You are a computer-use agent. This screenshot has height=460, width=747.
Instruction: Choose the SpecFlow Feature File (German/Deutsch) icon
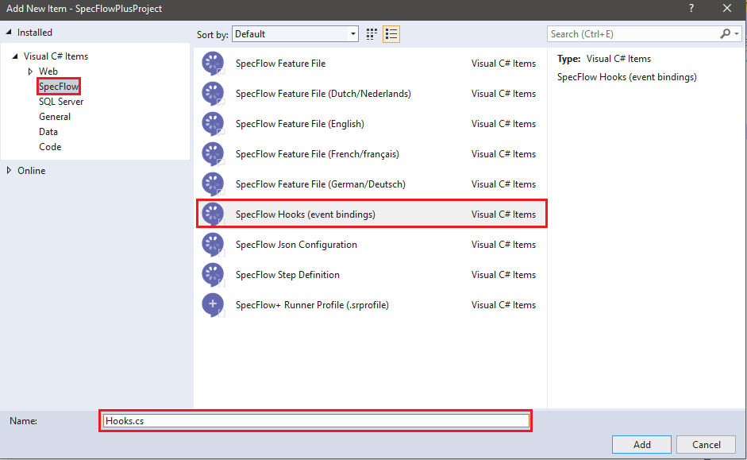pos(213,184)
